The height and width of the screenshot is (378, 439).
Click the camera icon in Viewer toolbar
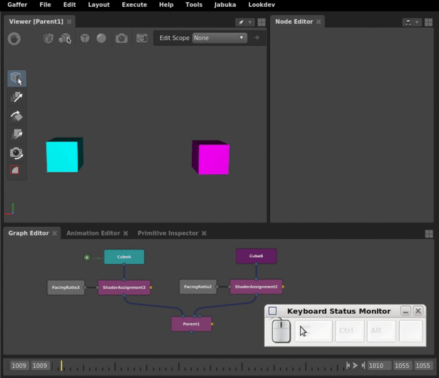click(x=122, y=38)
